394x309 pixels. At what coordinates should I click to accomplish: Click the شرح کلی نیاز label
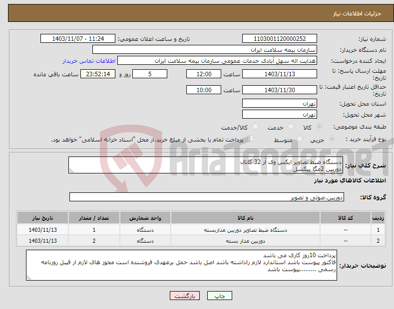point(366,165)
